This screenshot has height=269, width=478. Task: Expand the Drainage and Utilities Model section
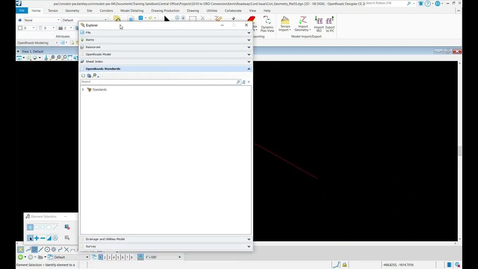click(249, 239)
